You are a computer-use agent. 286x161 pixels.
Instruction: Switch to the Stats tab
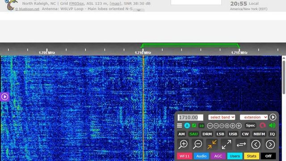click(252, 156)
